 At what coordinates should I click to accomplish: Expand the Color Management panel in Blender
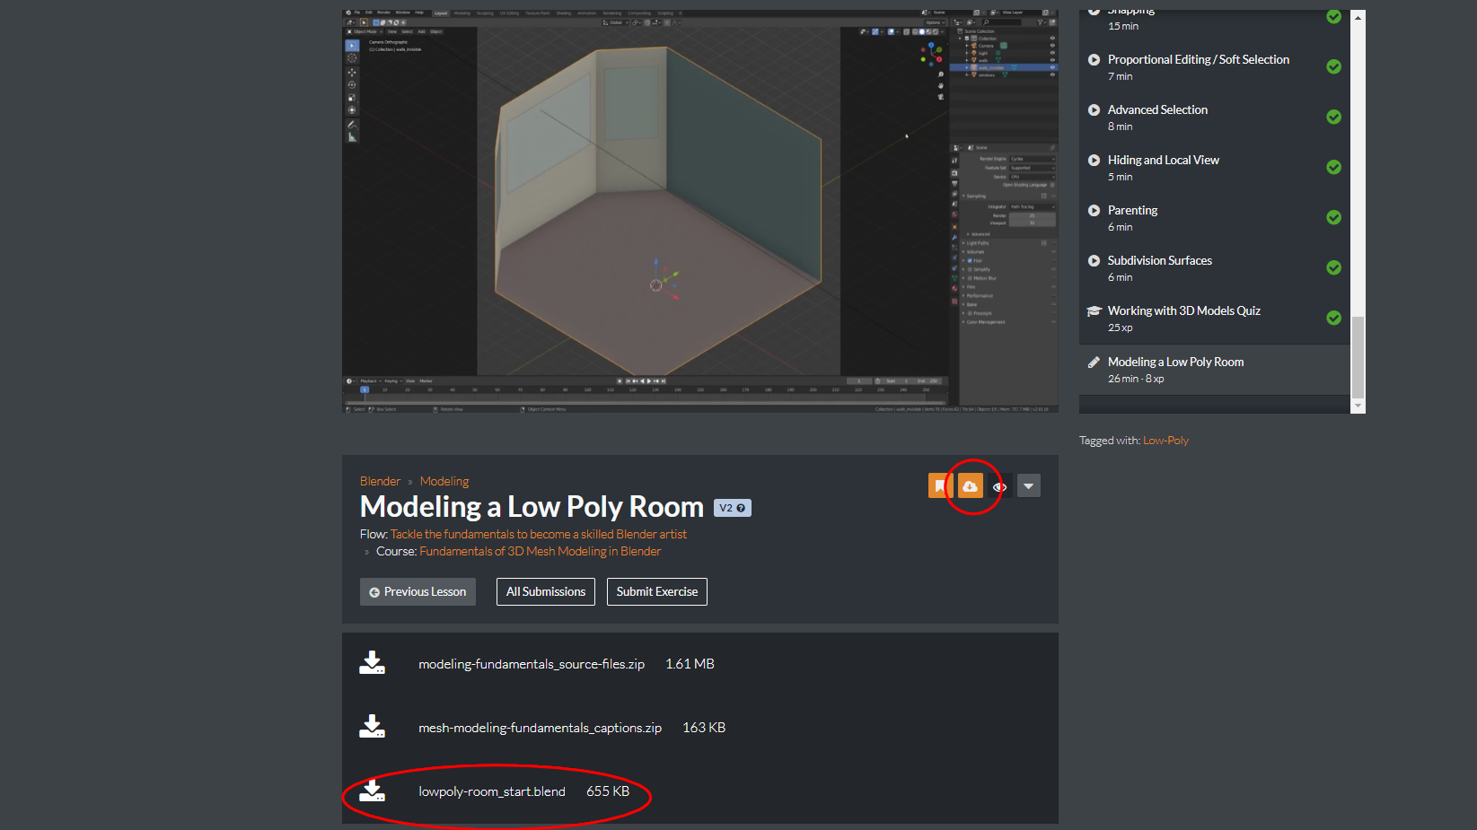click(985, 322)
